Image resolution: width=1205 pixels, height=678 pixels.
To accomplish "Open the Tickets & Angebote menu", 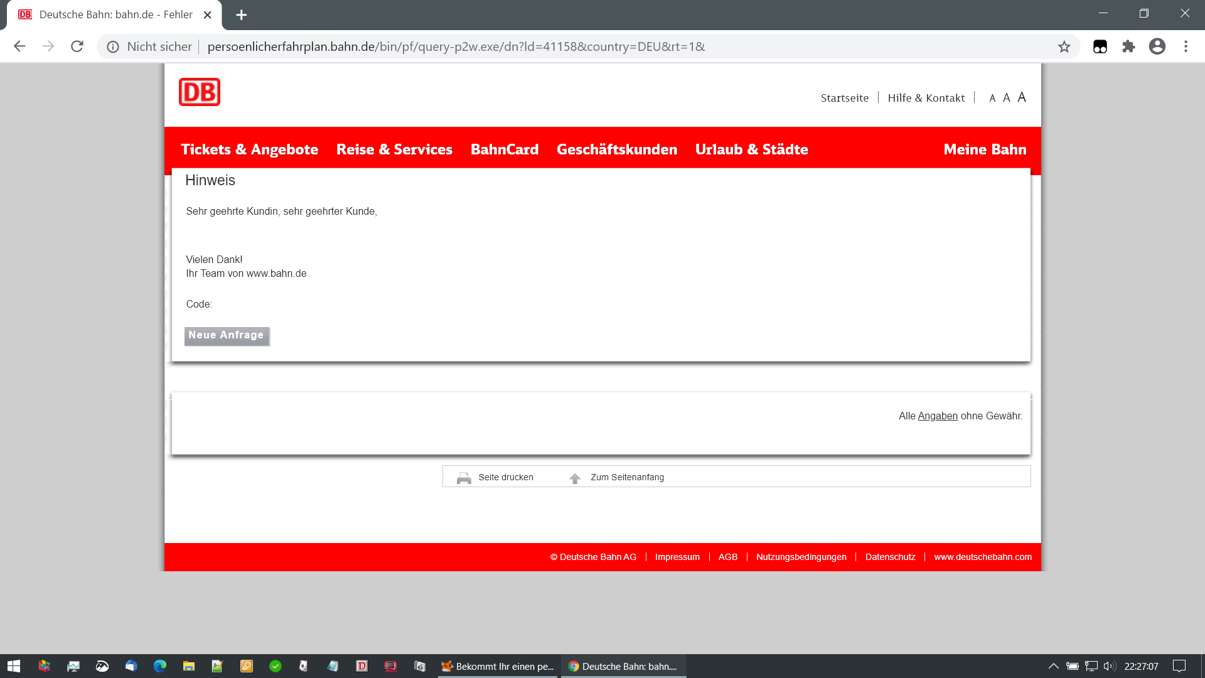I will coord(249,149).
